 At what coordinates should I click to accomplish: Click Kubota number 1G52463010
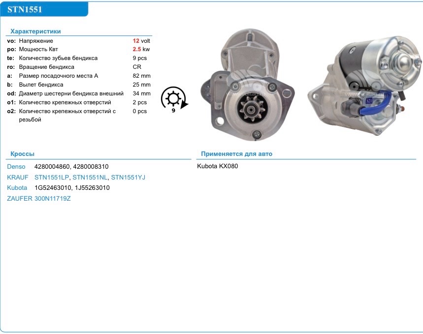pyautogui.click(x=52, y=187)
